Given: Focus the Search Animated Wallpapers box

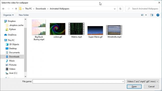Looking at the screenshot, I should click(x=142, y=9).
